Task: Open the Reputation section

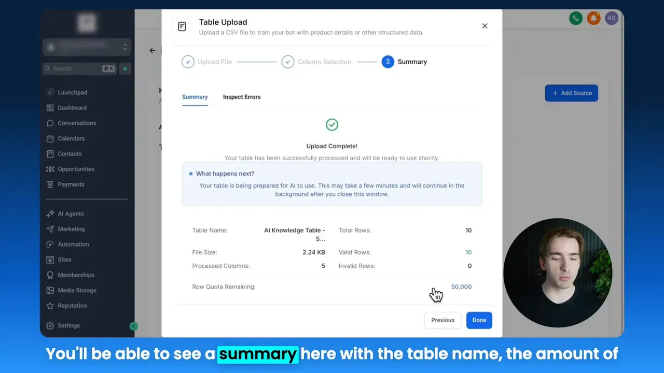Action: (x=72, y=306)
